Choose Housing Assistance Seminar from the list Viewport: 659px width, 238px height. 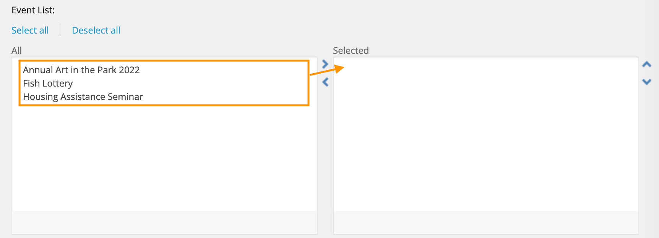coord(83,97)
